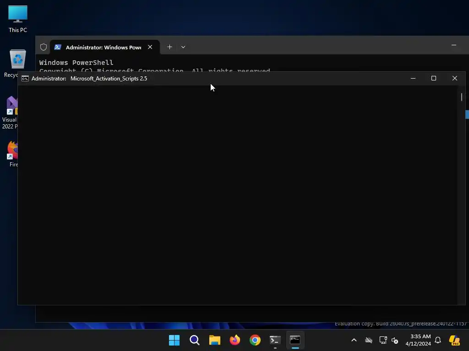The width and height of the screenshot is (469, 351).
Task: Switch to the Command Prompt taskbar icon
Action: (x=295, y=340)
